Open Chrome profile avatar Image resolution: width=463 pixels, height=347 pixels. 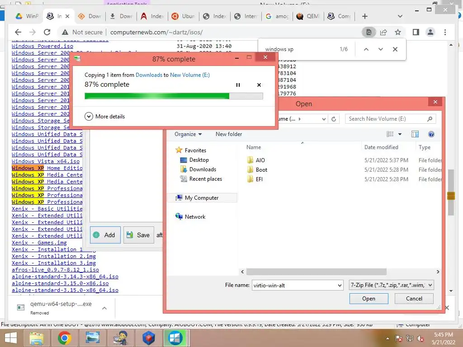430,32
